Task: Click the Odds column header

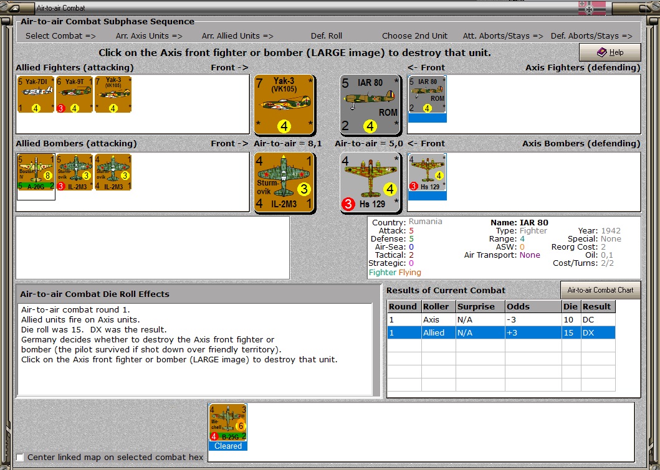Action: [533, 306]
